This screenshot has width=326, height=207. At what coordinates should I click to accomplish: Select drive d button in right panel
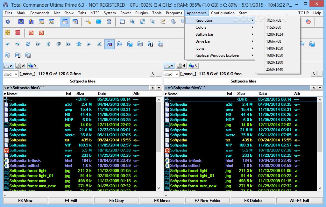click(x=181, y=66)
